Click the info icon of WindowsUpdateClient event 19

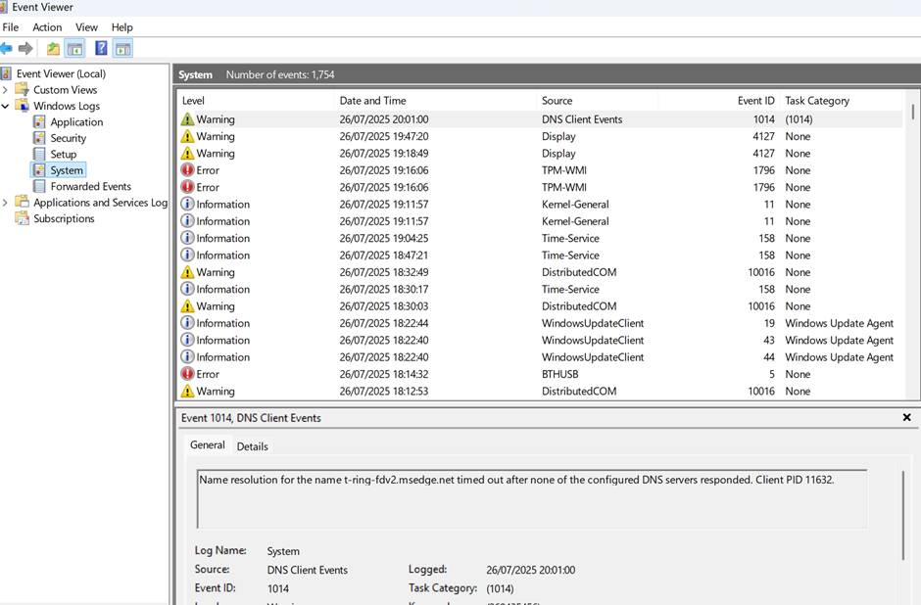pos(187,323)
